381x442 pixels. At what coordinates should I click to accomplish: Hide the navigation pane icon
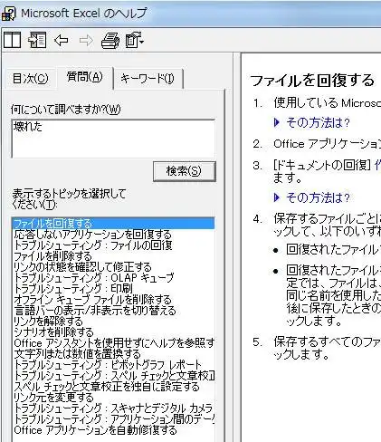pos(37,40)
